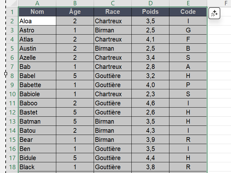The image size is (231, 173).
Task: Click the 'Black' name cell
Action: [37, 167]
